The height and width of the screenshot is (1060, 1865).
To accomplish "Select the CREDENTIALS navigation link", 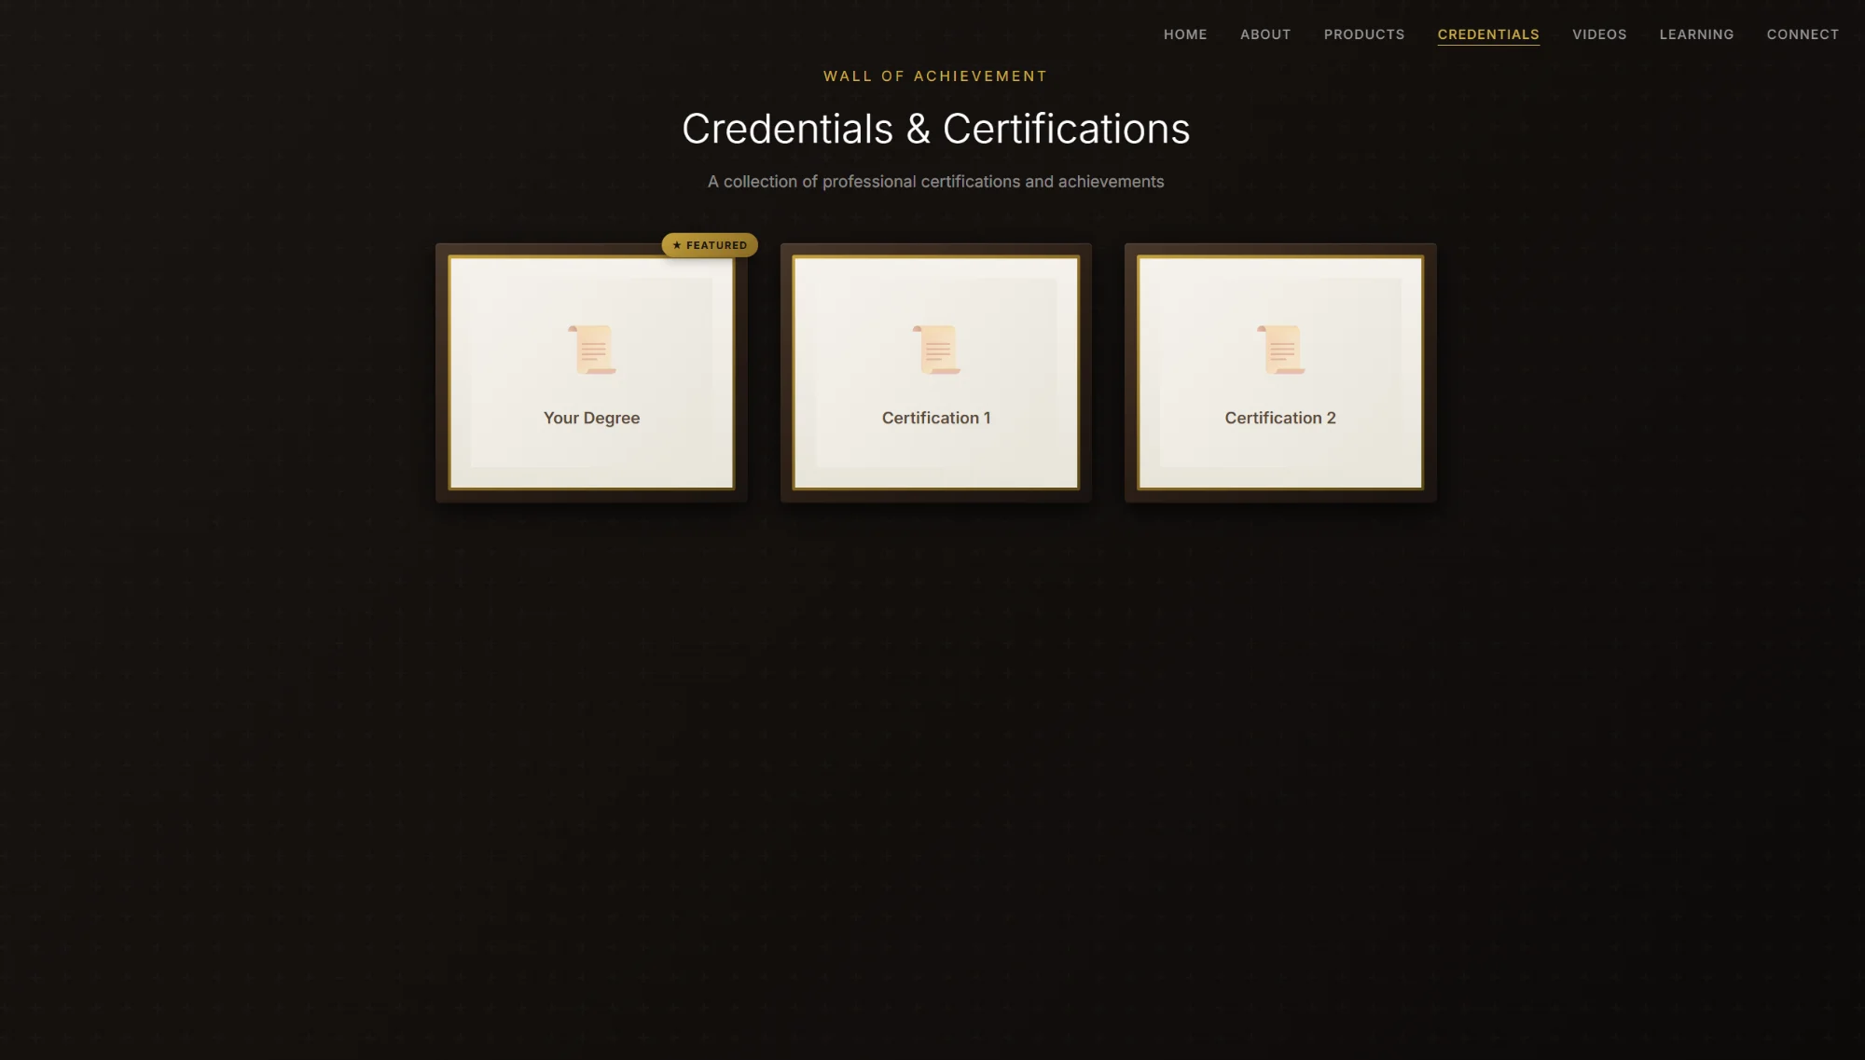I will pos(1487,34).
